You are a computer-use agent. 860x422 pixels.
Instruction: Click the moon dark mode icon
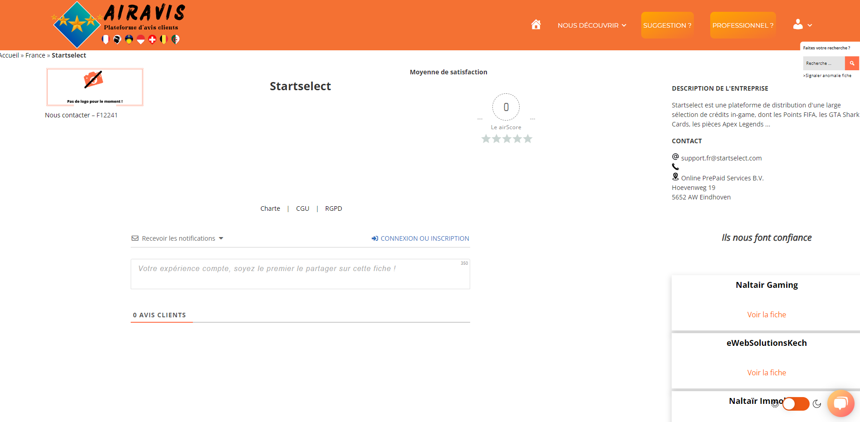click(817, 404)
